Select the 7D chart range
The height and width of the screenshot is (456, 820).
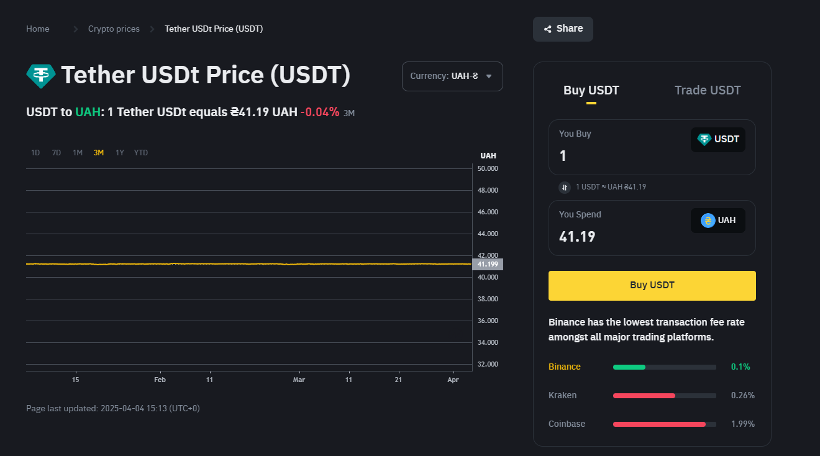(x=57, y=153)
